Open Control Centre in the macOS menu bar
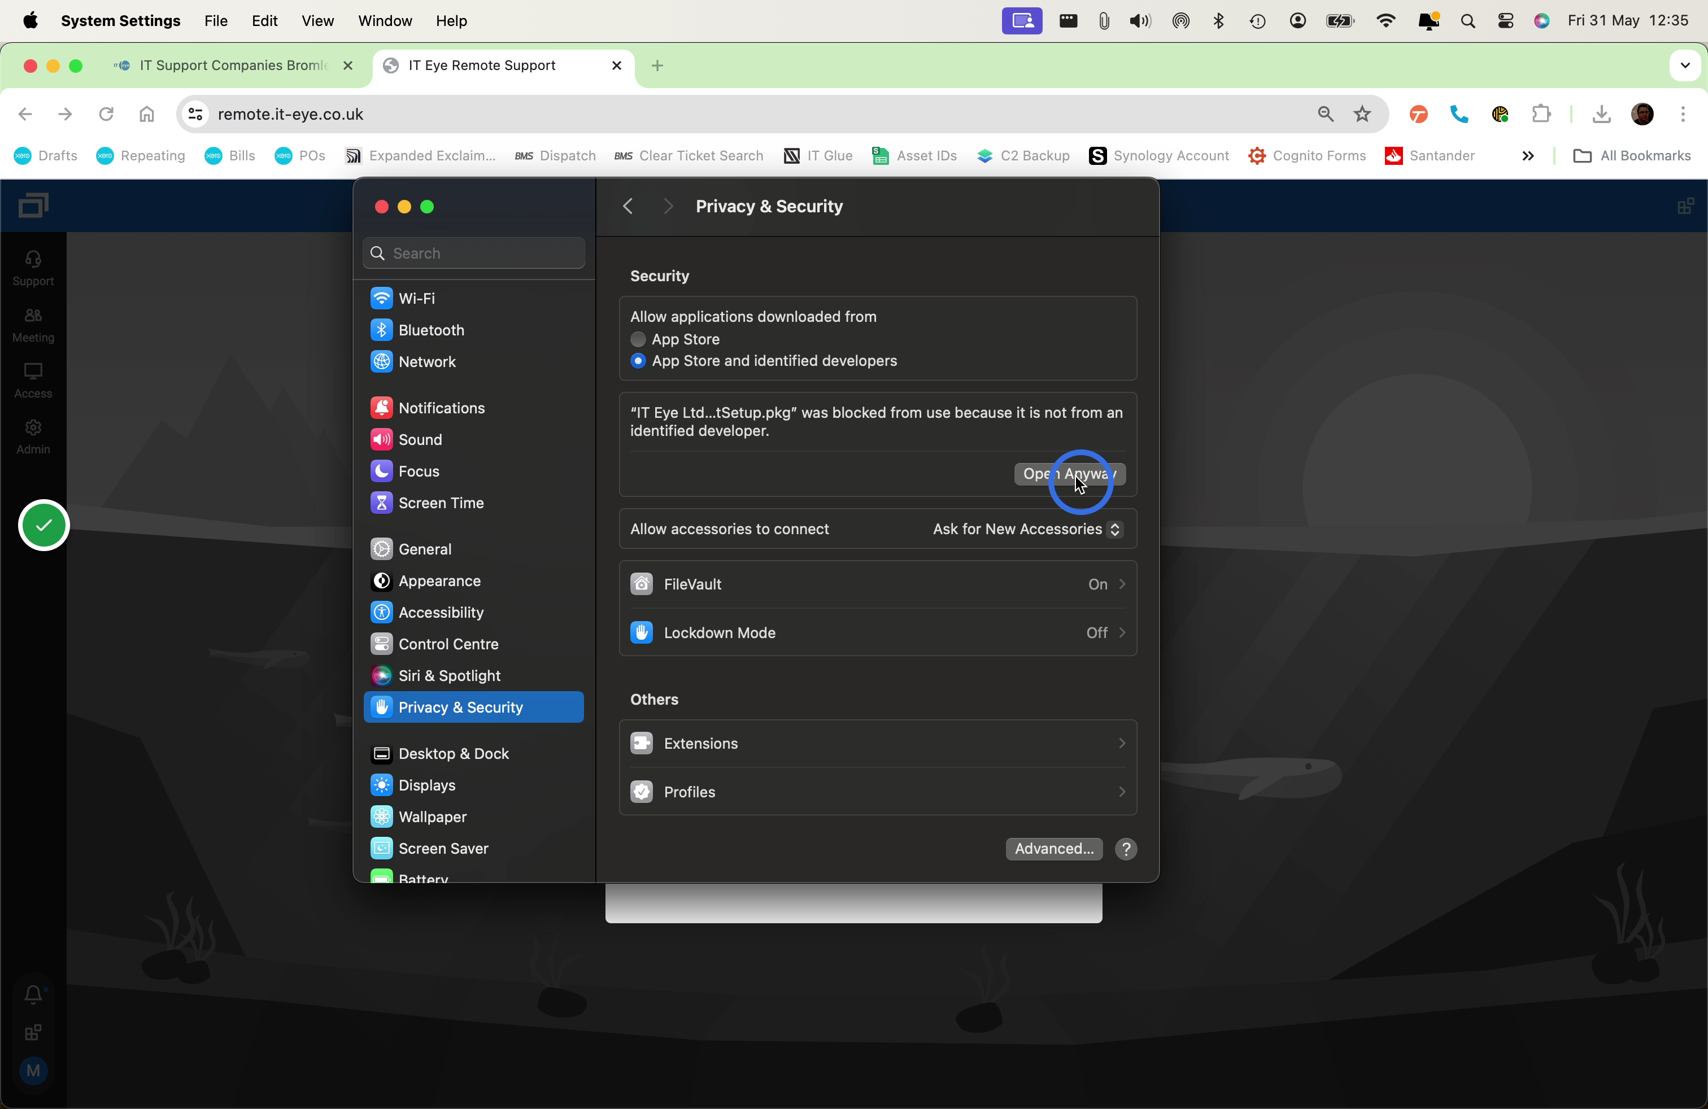This screenshot has height=1109, width=1708. point(1505,21)
